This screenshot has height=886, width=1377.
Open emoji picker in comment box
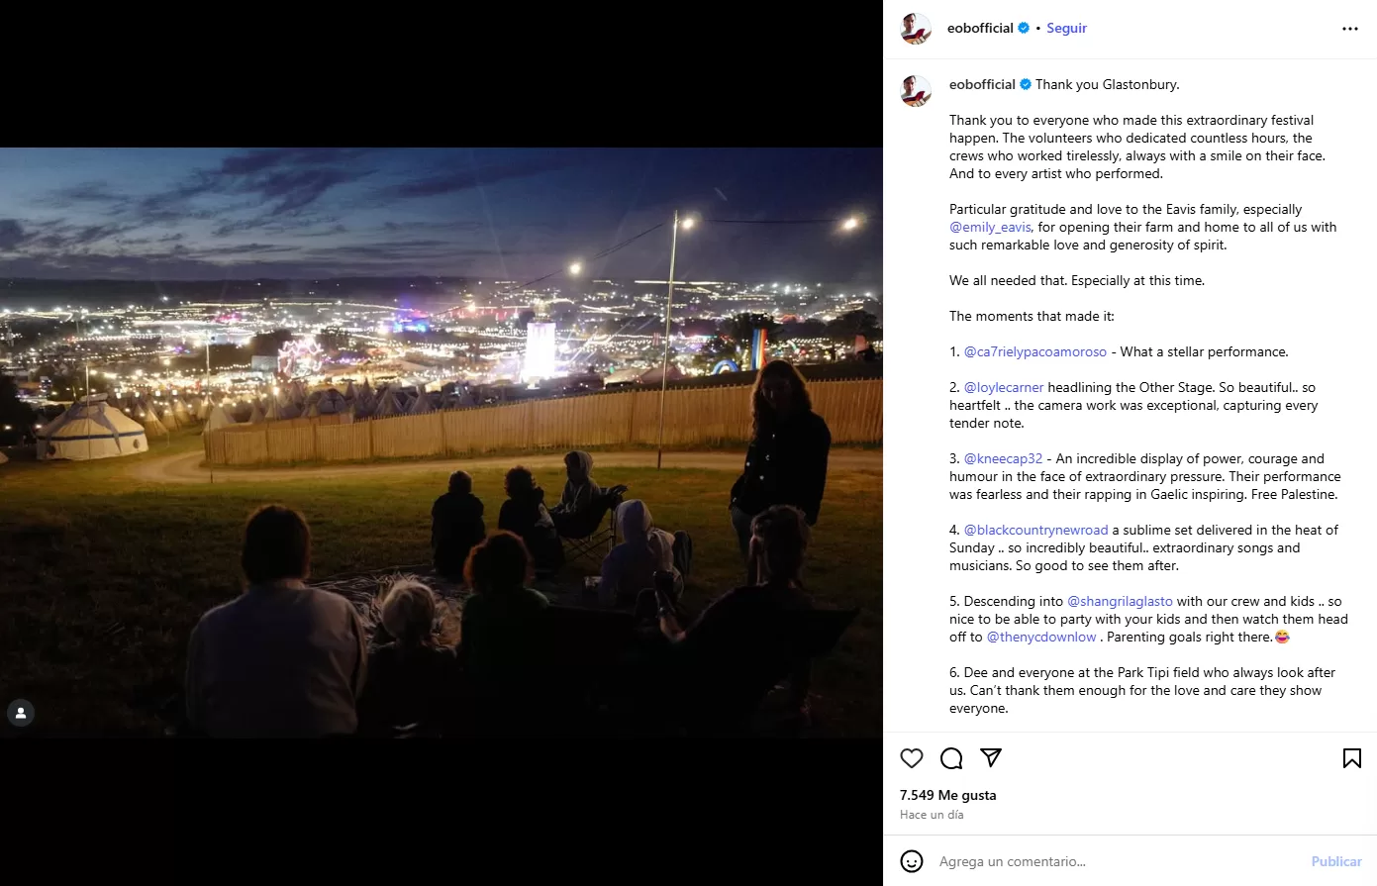coord(912,861)
